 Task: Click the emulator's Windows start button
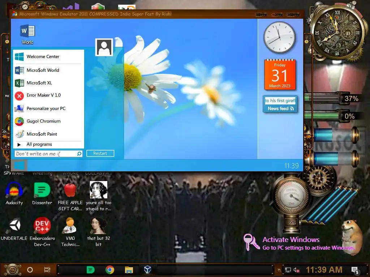coord(19,165)
